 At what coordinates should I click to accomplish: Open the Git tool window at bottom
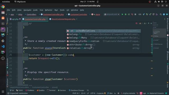click(x=12, y=90)
